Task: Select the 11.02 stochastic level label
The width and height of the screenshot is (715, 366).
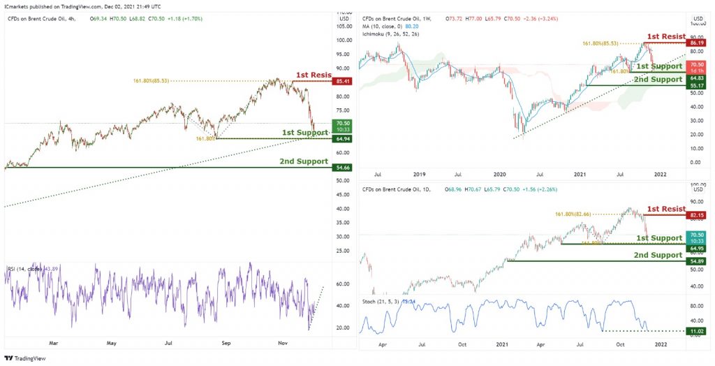Action: click(x=696, y=331)
